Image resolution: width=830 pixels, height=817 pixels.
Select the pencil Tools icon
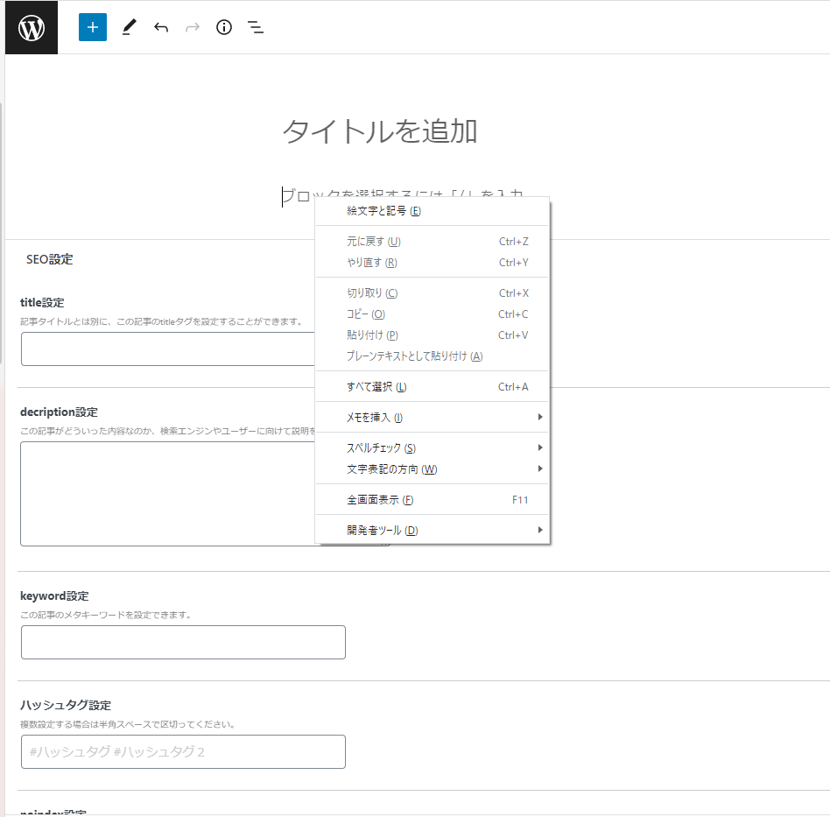(x=130, y=27)
